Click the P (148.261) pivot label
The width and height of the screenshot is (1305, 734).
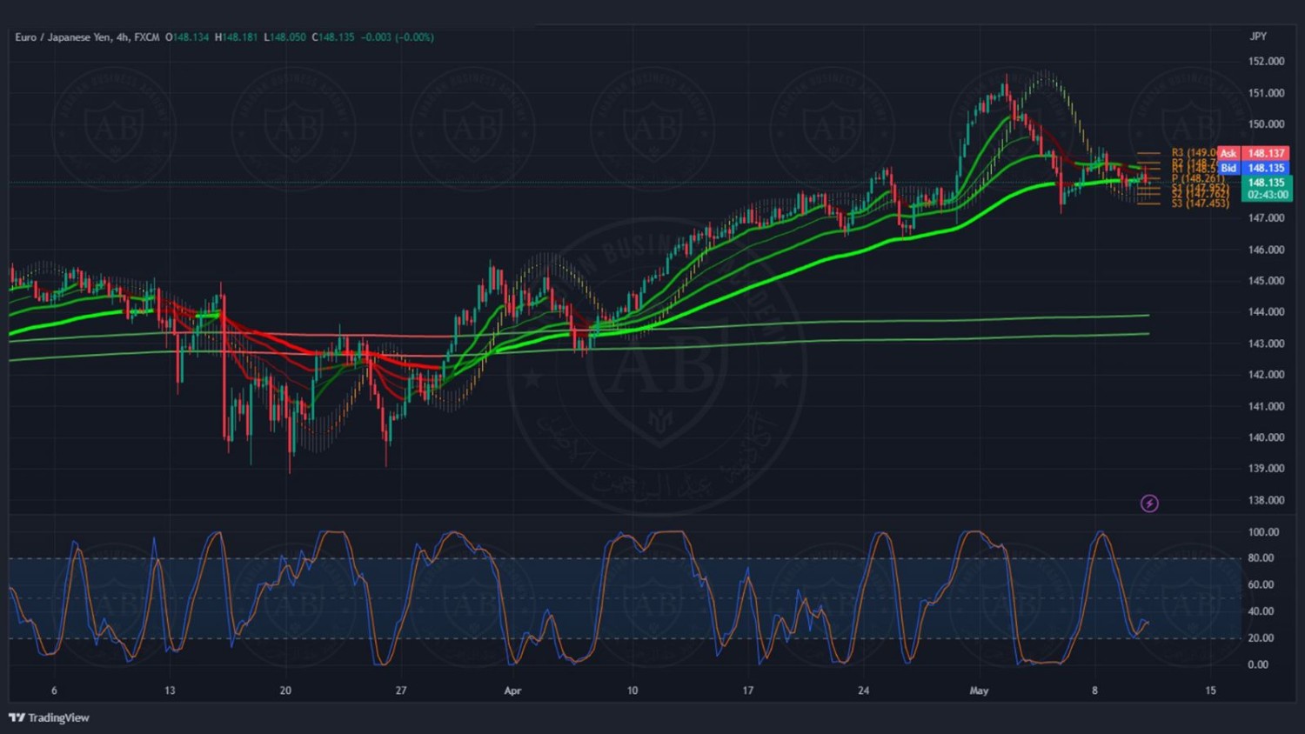(x=1197, y=178)
